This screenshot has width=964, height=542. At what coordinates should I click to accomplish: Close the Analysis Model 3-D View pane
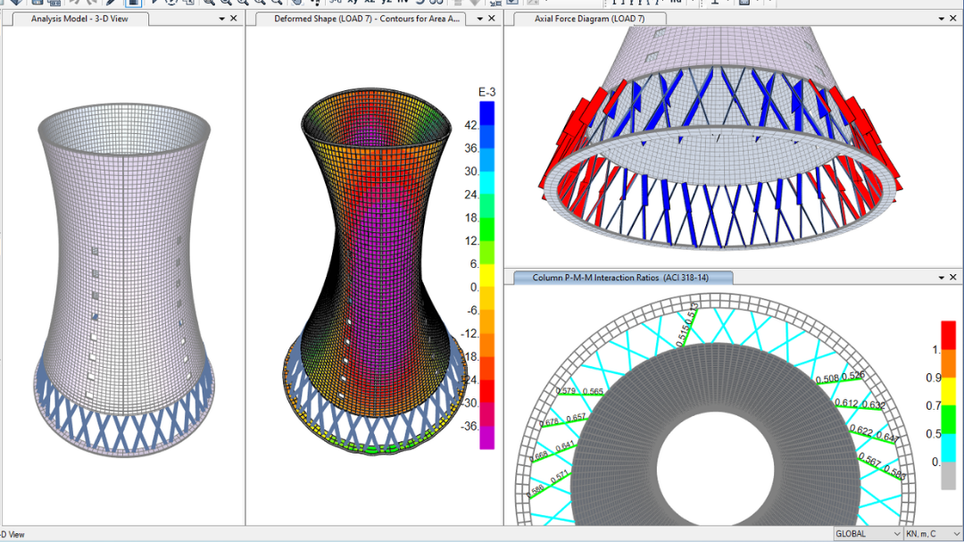[x=234, y=18]
